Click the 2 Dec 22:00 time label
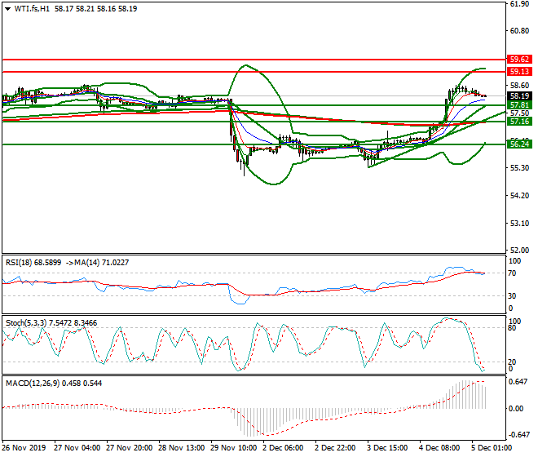Screen dimensions: 538x457 point(335,448)
